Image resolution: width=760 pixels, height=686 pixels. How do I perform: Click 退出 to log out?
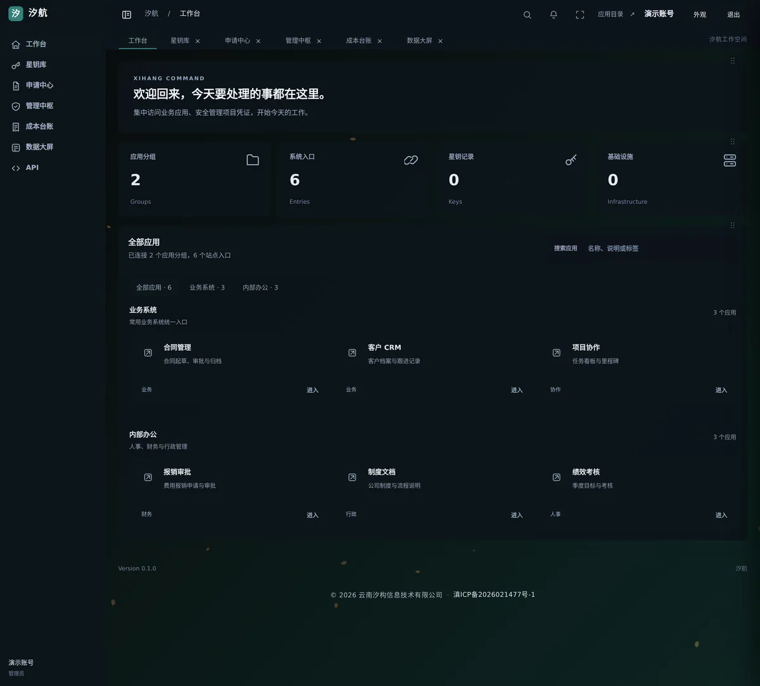tap(733, 15)
